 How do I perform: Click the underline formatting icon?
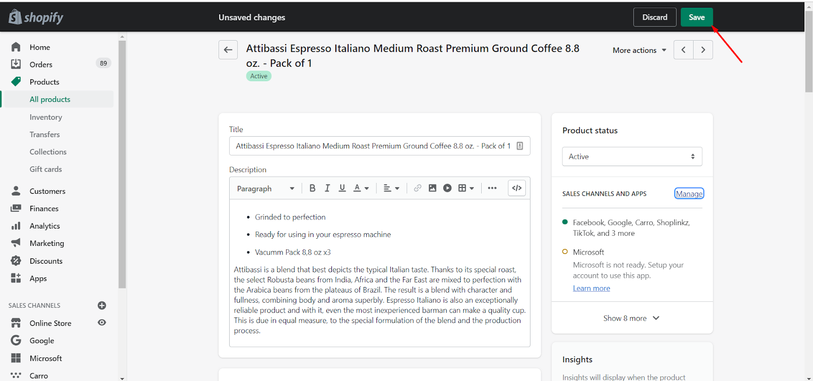(342, 188)
